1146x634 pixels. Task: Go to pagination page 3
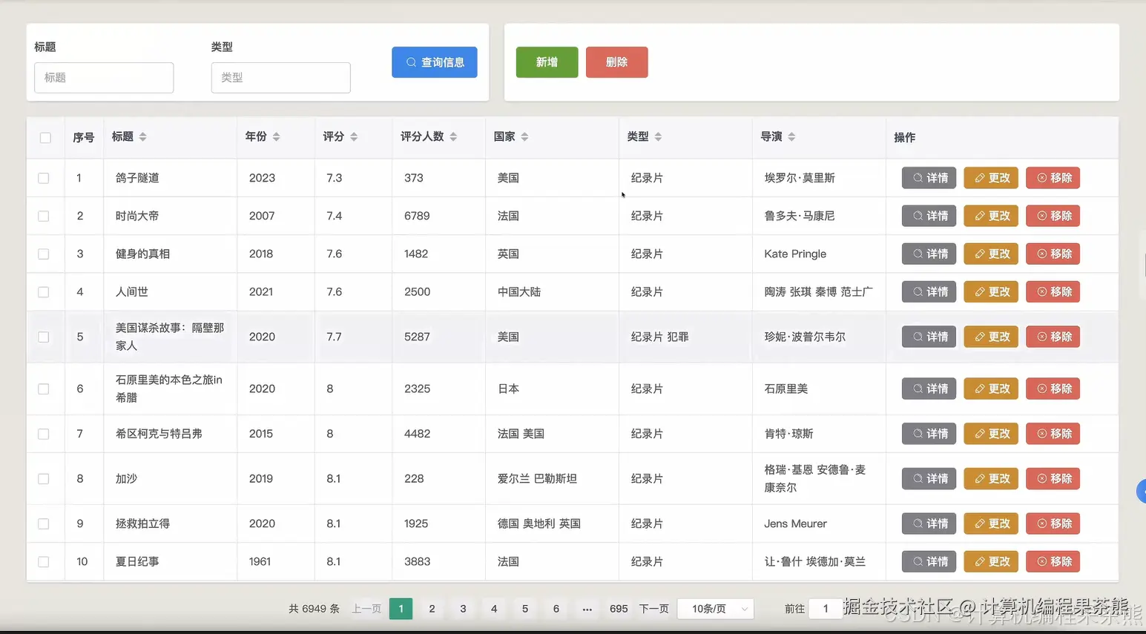(x=463, y=609)
